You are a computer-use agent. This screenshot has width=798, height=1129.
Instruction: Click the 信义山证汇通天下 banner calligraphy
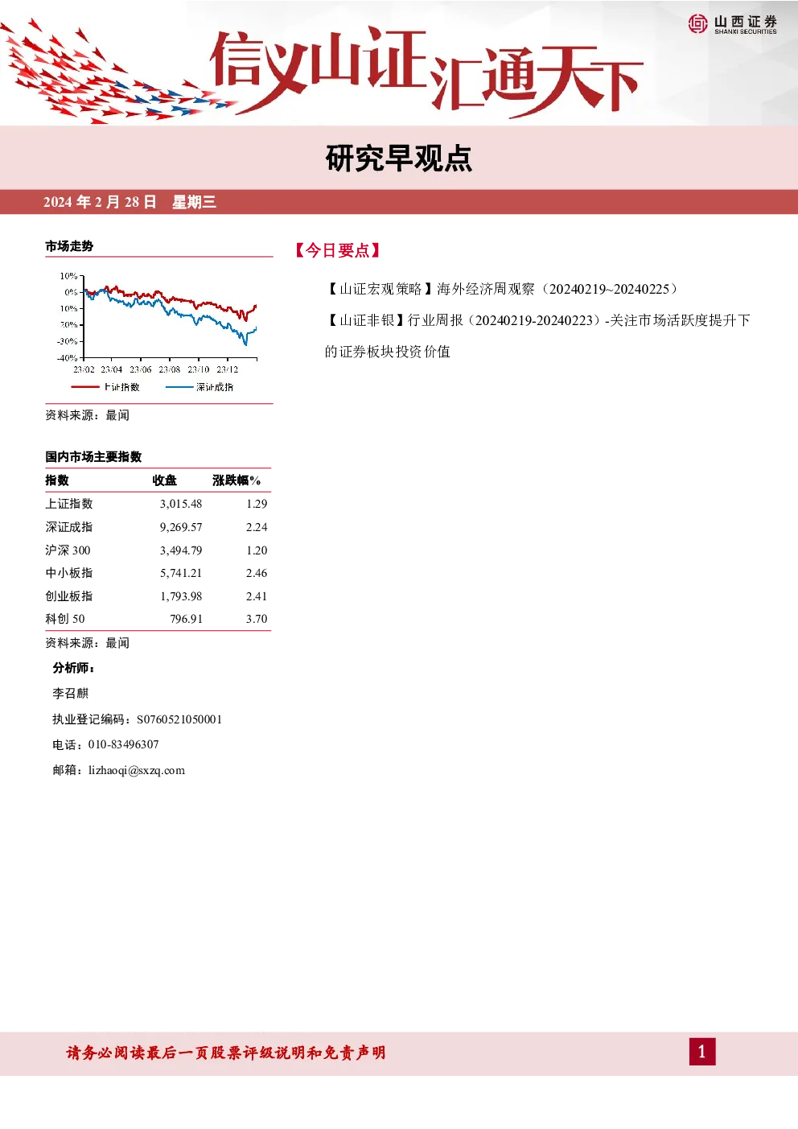tap(426, 71)
